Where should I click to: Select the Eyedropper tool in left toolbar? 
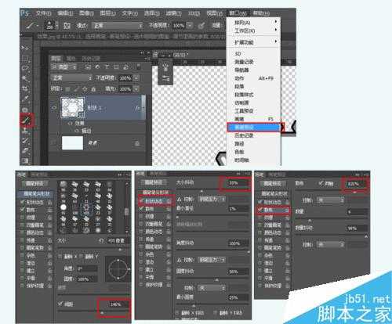click(26, 99)
